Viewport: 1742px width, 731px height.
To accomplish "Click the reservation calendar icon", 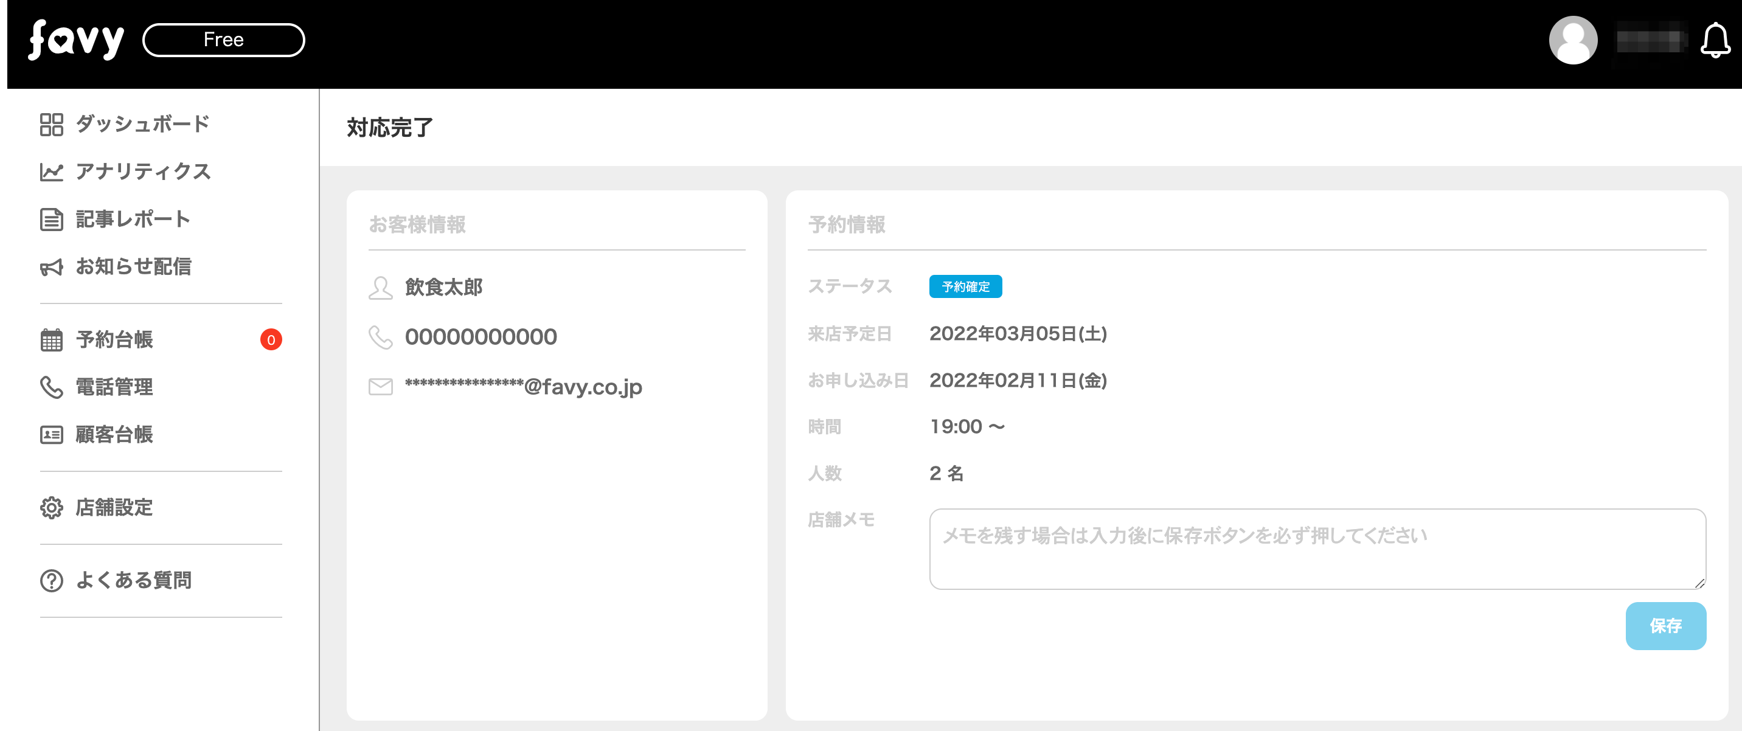I will coord(51,339).
